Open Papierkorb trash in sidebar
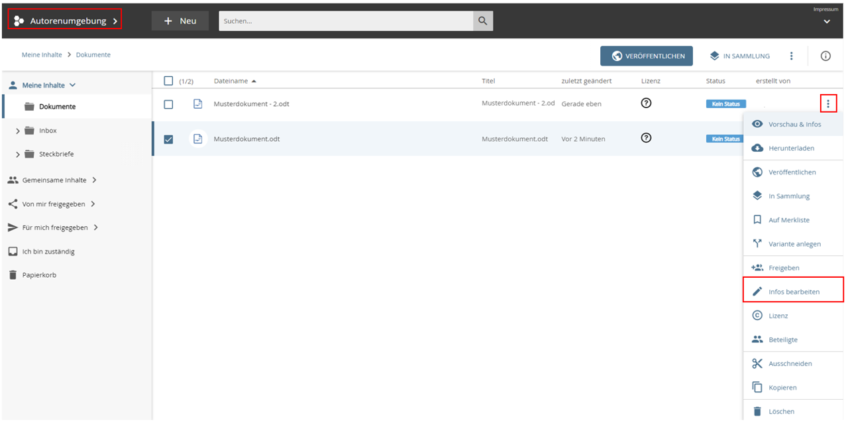The height and width of the screenshot is (427, 848). (x=39, y=275)
